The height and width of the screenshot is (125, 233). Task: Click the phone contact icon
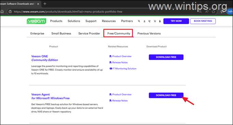coord(150,21)
